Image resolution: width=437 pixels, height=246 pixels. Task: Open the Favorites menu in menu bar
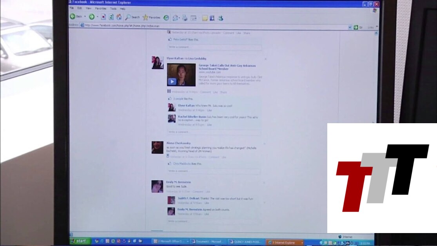(x=100, y=8)
